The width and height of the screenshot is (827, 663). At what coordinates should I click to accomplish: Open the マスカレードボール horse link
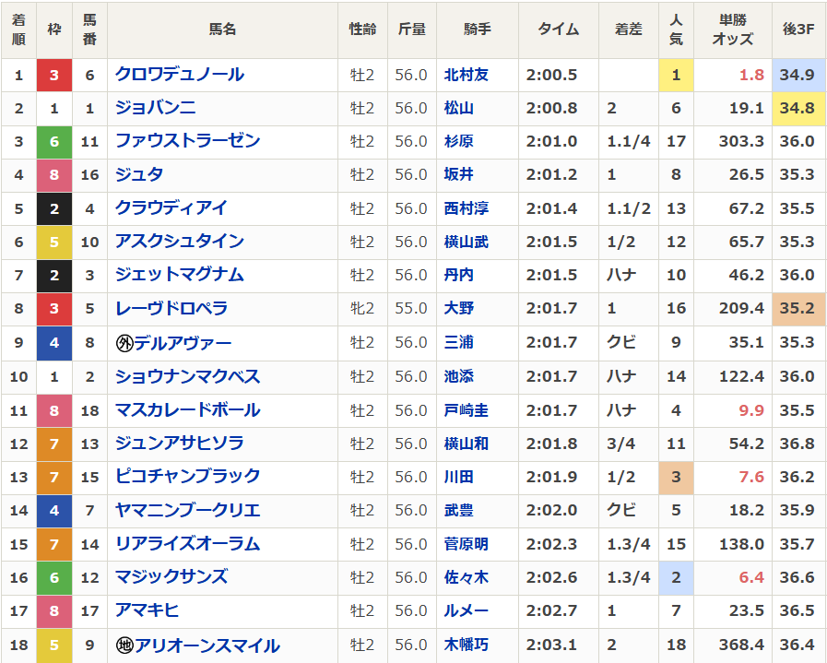(x=187, y=410)
